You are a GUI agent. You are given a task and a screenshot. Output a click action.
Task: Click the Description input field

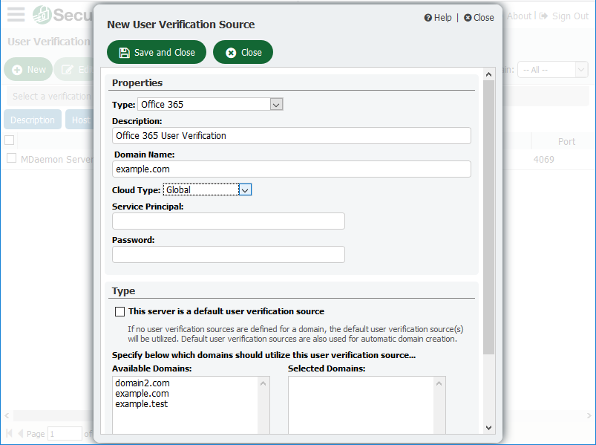pyautogui.click(x=292, y=136)
